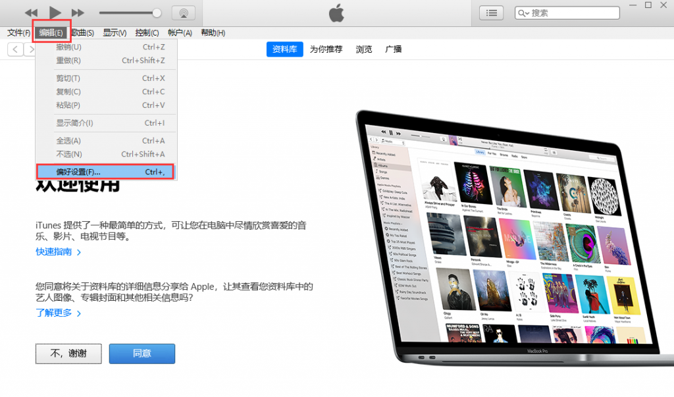Click the 同意 button
Image resolution: width=674 pixels, height=397 pixels.
pos(142,354)
